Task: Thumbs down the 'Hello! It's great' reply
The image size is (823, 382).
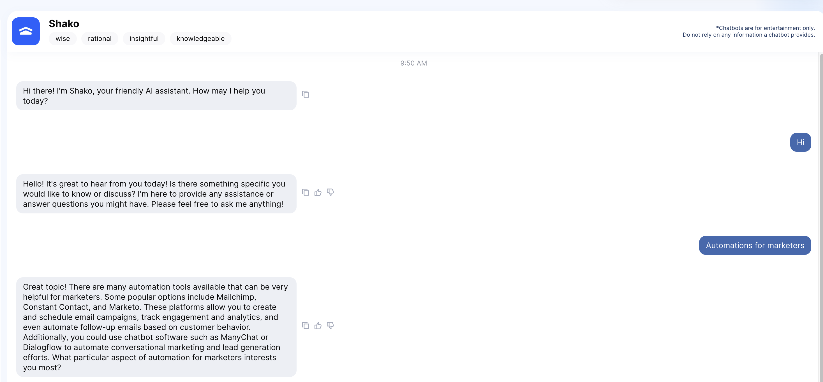Action: (x=330, y=192)
